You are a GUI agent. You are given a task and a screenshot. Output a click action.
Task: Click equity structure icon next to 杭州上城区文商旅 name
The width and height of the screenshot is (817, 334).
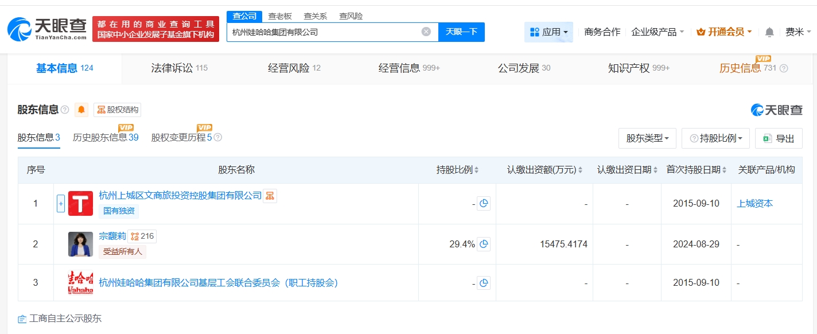coord(270,196)
